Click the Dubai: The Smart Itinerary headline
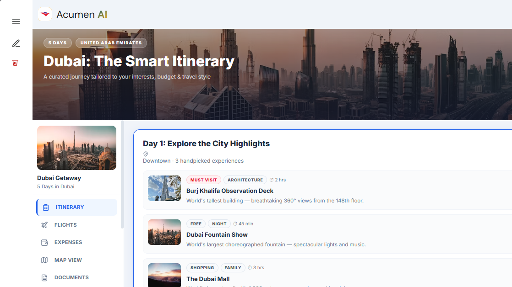 pos(139,61)
